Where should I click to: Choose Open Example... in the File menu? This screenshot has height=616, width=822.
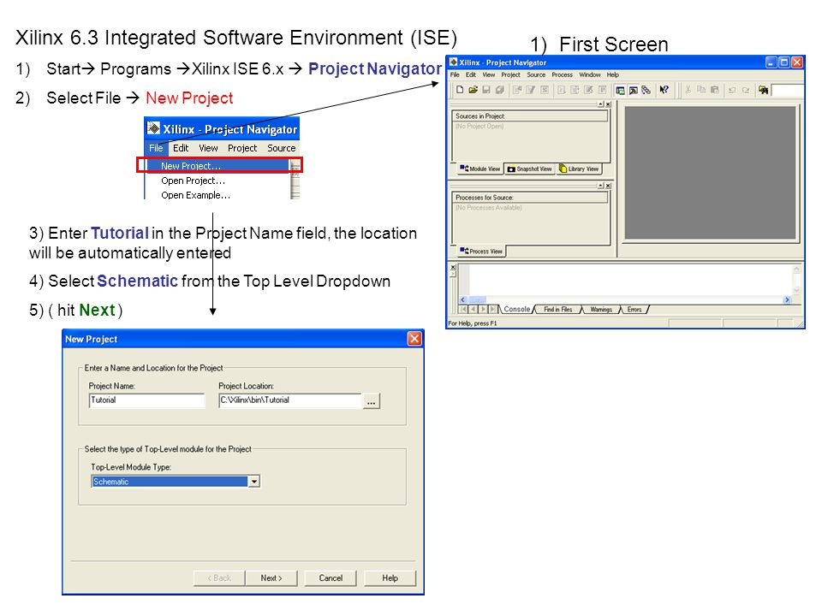click(x=195, y=195)
